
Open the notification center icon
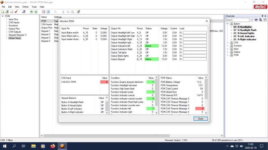coord(262,146)
